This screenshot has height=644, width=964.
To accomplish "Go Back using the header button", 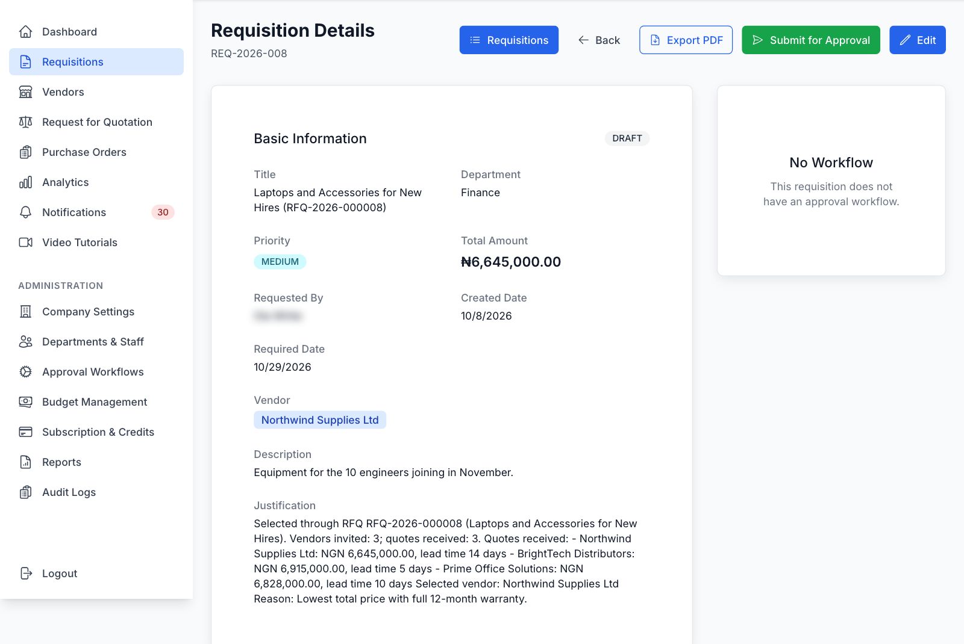I will coord(599,40).
